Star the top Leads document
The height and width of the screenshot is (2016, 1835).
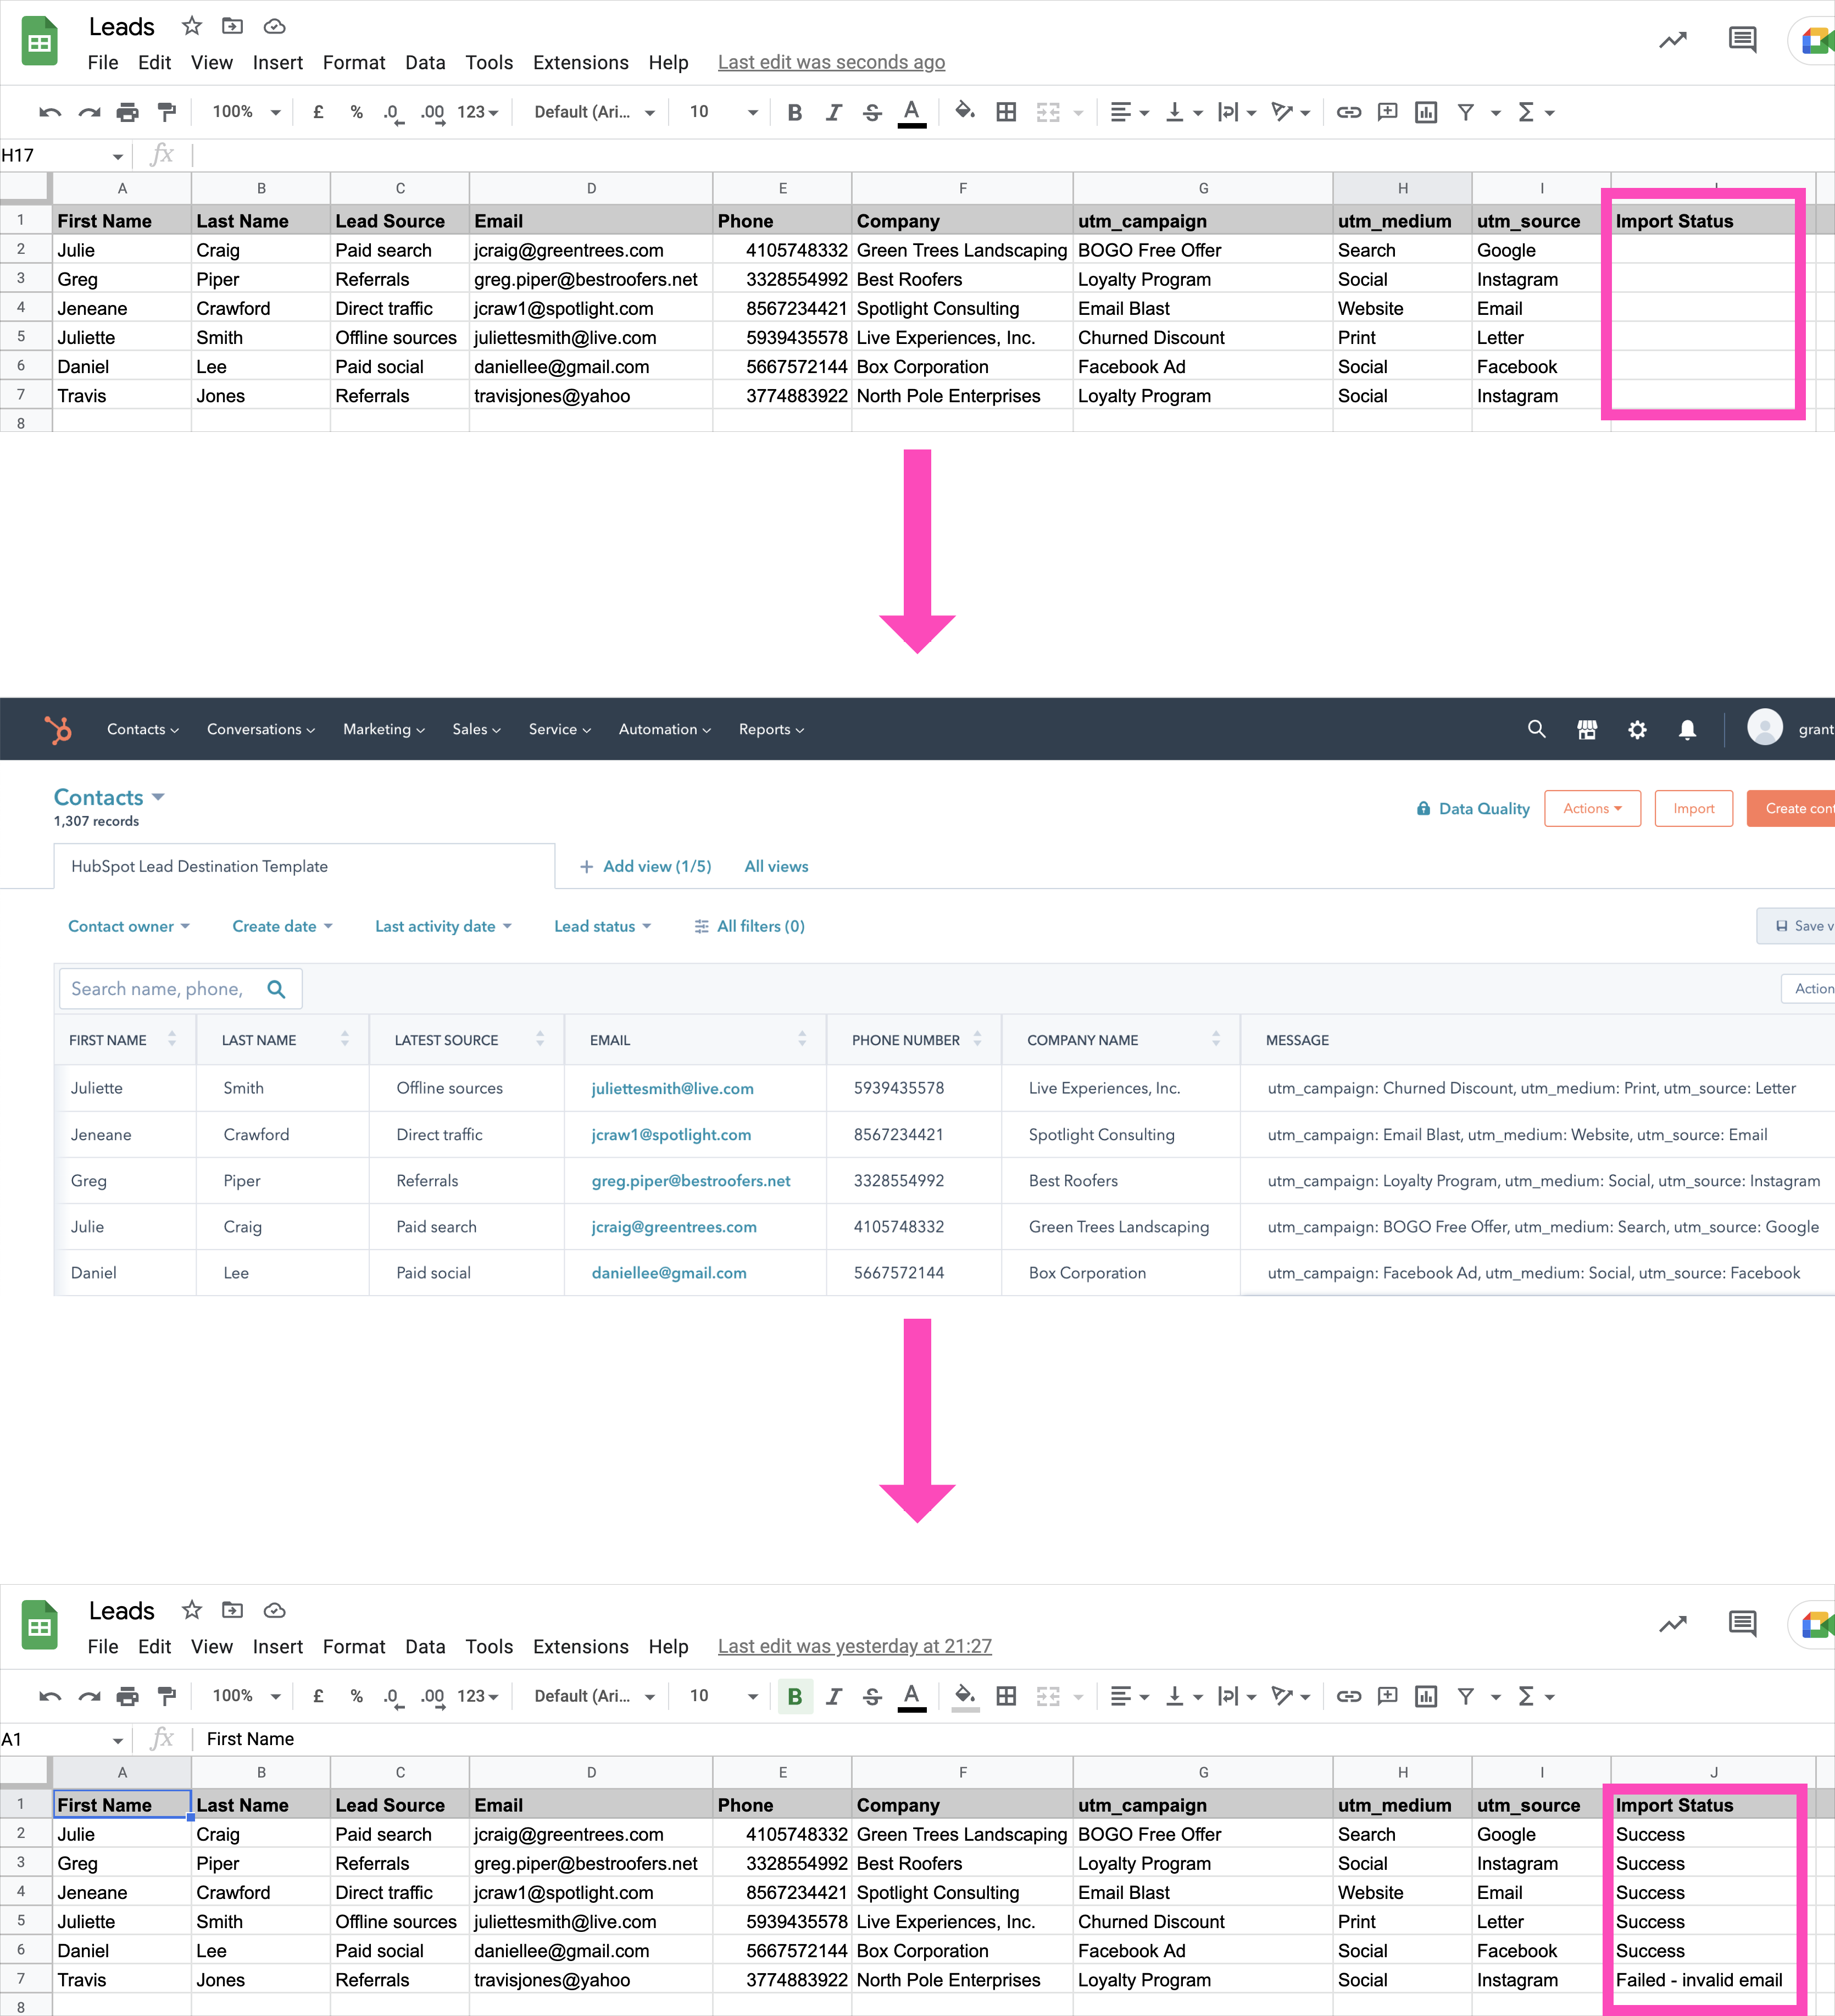[x=192, y=26]
